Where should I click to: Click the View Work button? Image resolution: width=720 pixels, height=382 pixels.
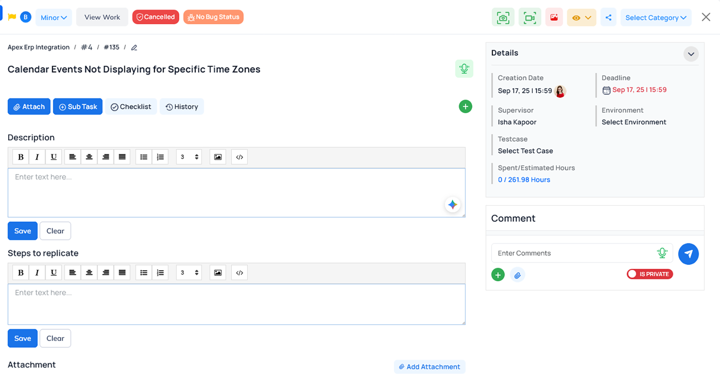[x=102, y=17]
